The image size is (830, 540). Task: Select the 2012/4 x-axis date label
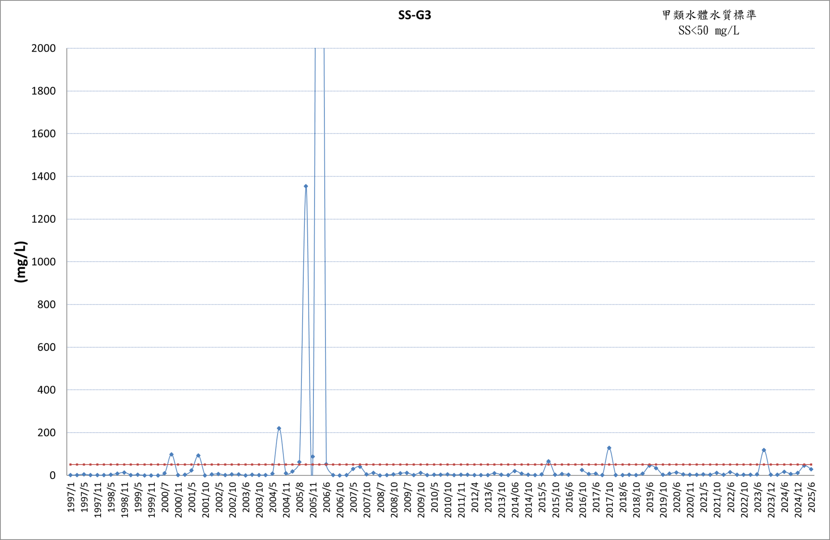(x=475, y=496)
